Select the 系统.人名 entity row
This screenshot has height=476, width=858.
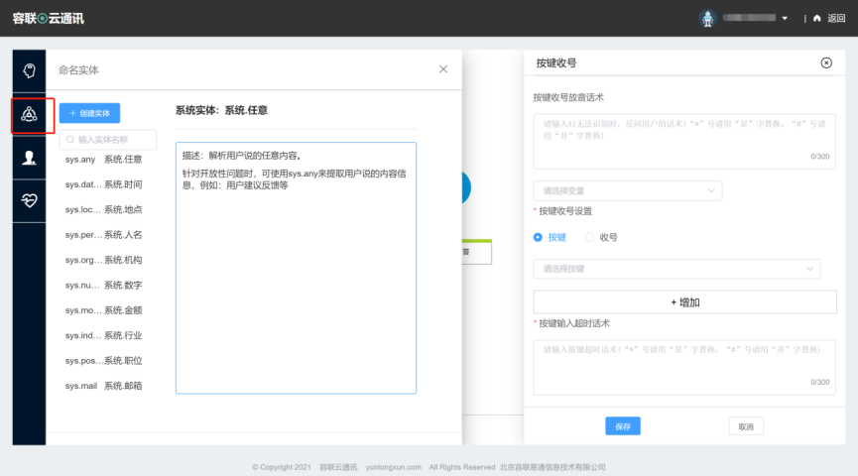103,235
